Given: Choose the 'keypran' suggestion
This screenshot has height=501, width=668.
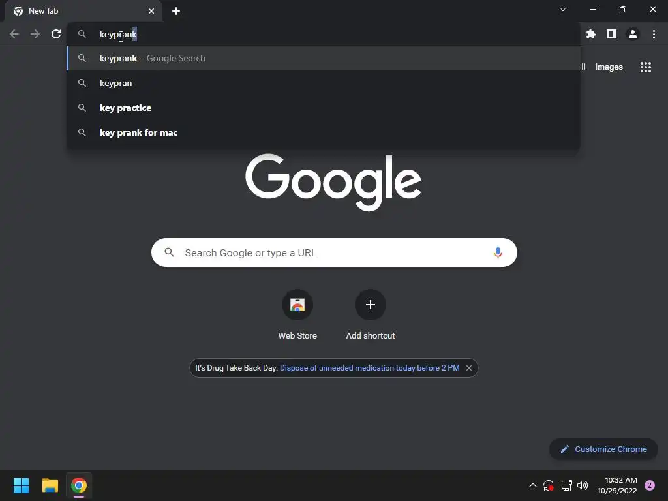Looking at the screenshot, I should tap(324, 83).
